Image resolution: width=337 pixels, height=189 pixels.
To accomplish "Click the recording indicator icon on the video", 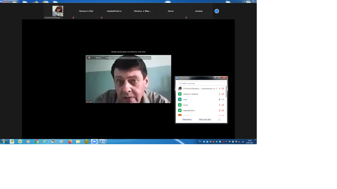I will tap(89, 58).
